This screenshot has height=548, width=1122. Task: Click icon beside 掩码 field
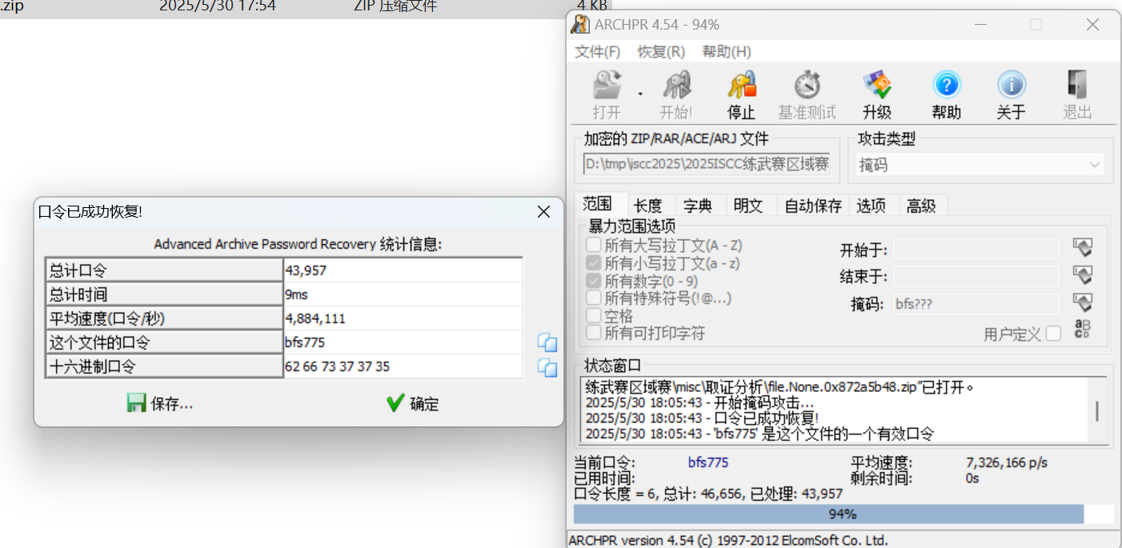click(1082, 303)
